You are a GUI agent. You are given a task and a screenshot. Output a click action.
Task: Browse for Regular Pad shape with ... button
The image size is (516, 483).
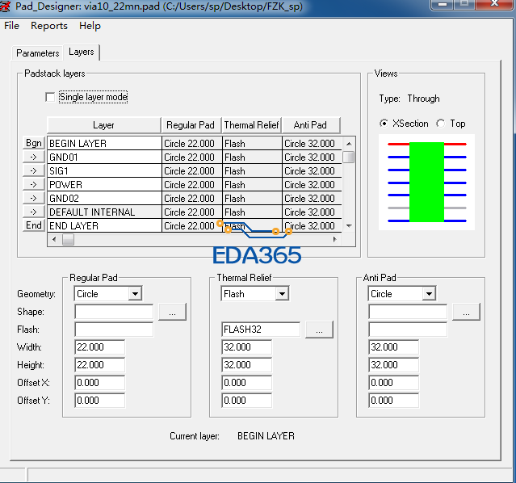(x=173, y=312)
